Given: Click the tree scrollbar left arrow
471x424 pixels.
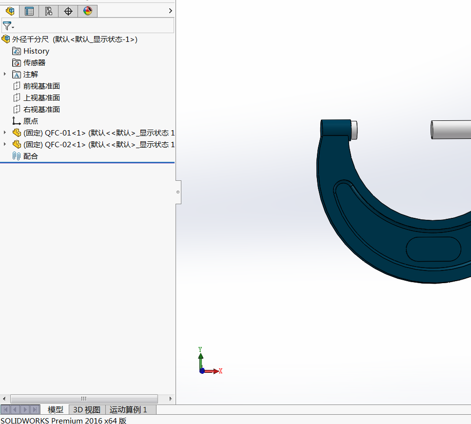Looking at the screenshot, I should click(x=4, y=399).
